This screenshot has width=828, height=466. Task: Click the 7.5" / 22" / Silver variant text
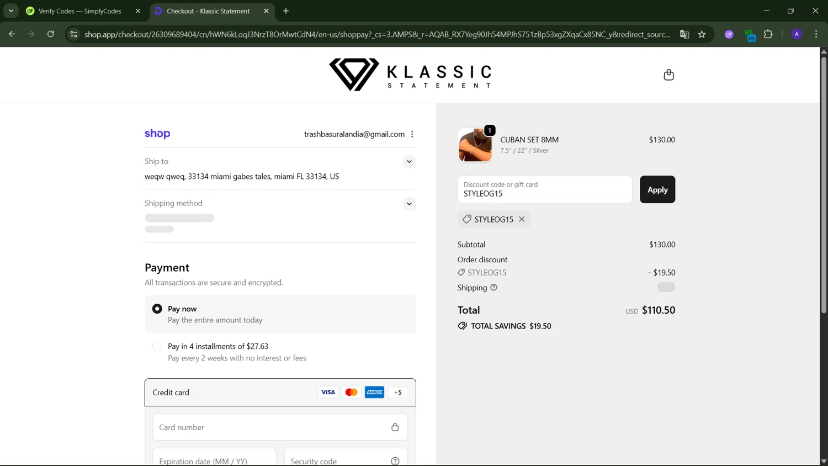click(524, 151)
